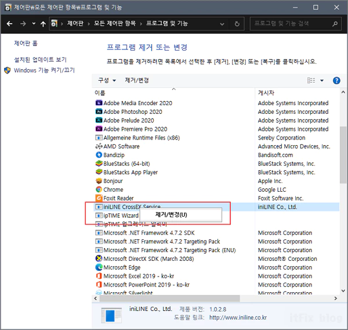The width and height of the screenshot is (348, 330).
Task: Open the 제어판 홈 link
Action: [x=26, y=43]
